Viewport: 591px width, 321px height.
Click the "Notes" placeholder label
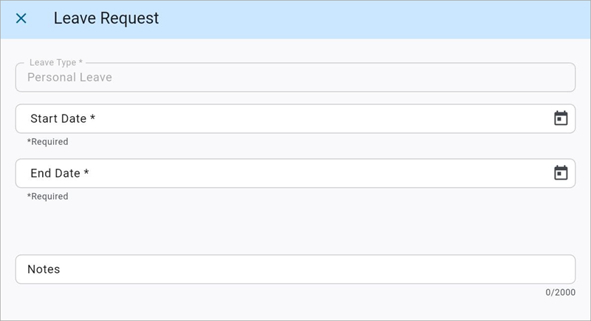click(44, 269)
